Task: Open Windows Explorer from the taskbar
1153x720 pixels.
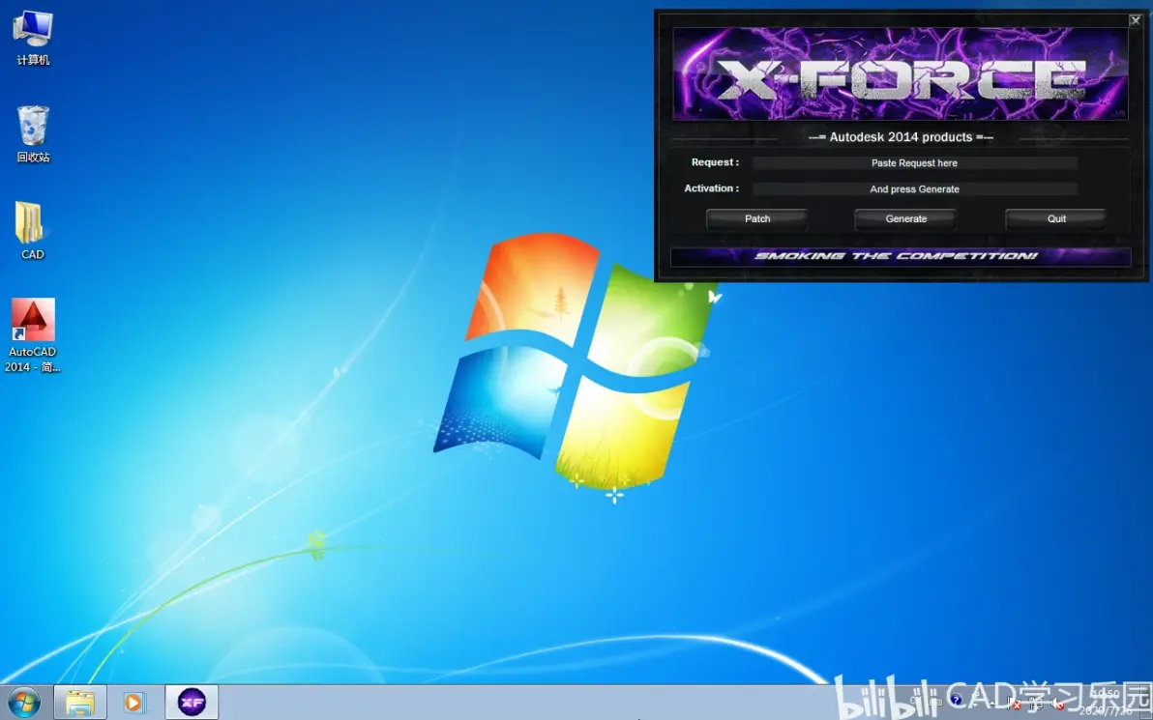Action: pyautogui.click(x=80, y=703)
